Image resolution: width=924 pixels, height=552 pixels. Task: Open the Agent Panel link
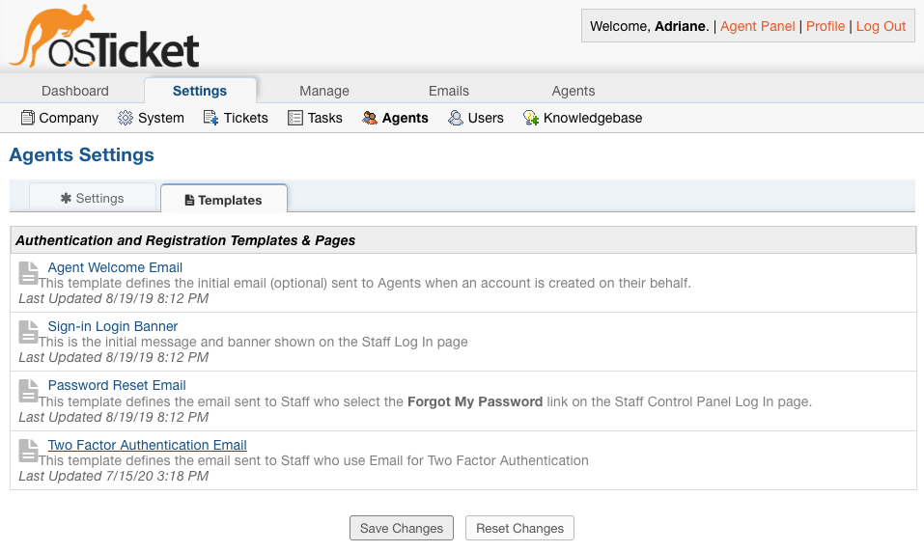pos(758,26)
